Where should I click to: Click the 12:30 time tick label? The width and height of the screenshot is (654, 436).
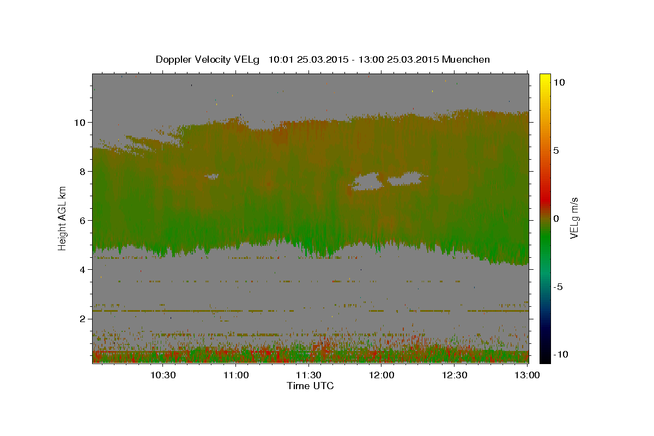[454, 375]
